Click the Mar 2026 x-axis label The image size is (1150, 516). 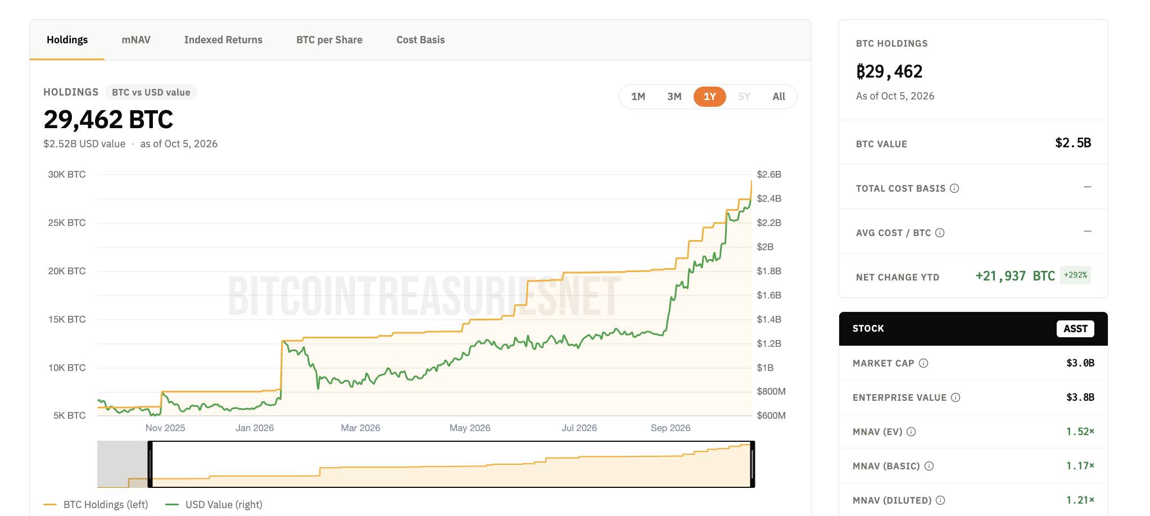pos(360,428)
